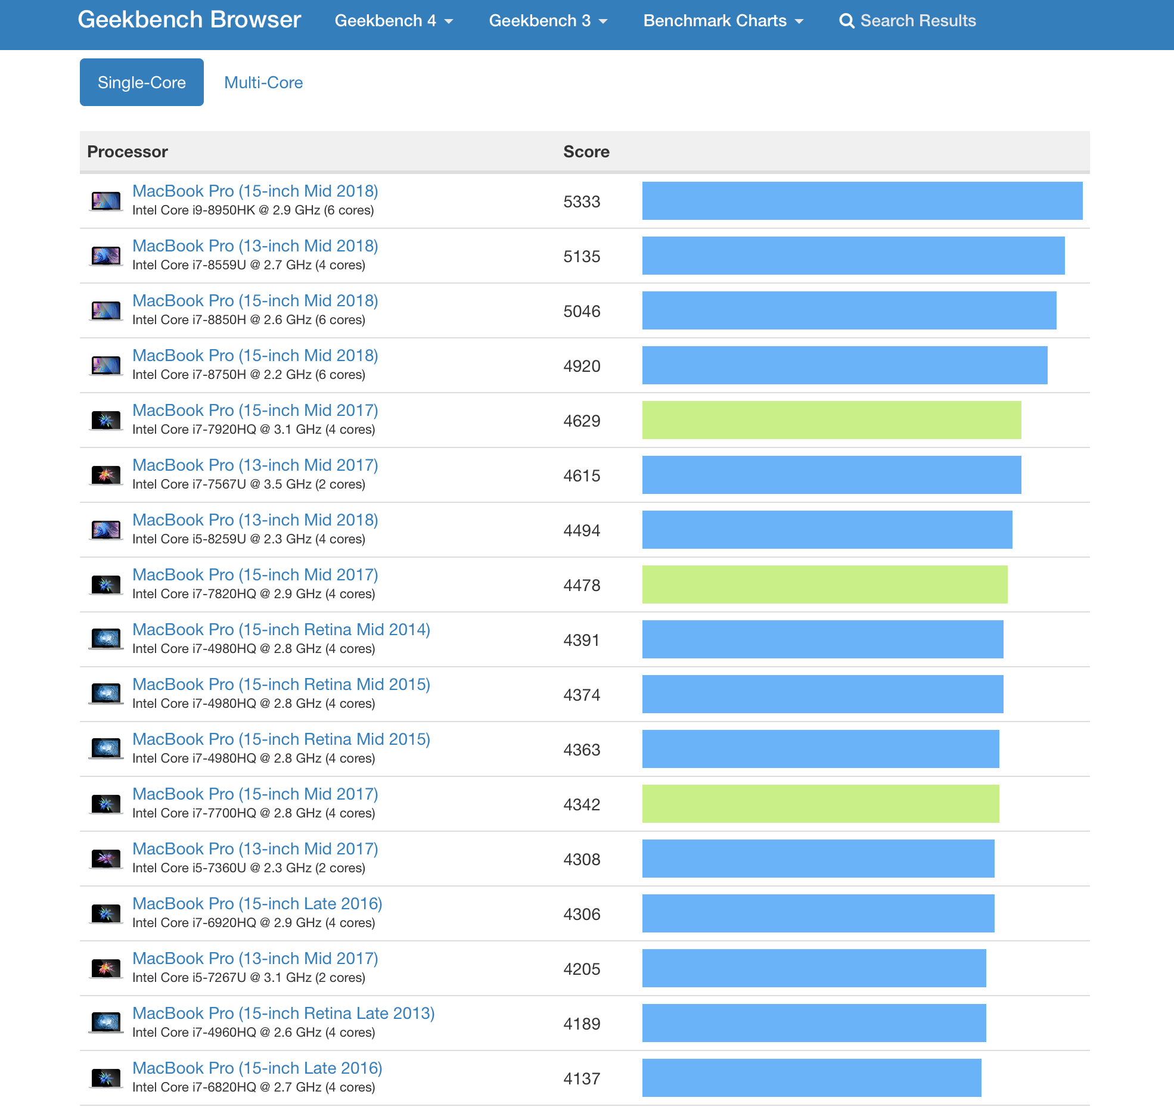Click the laptop icon in the i7-8850H row
The height and width of the screenshot is (1113, 1174).
click(x=106, y=311)
